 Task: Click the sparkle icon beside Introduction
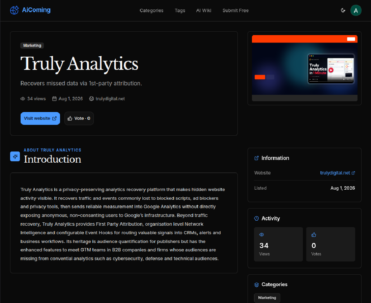coord(15,157)
